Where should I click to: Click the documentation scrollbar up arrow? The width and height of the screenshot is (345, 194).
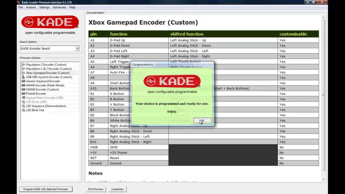click(x=323, y=18)
